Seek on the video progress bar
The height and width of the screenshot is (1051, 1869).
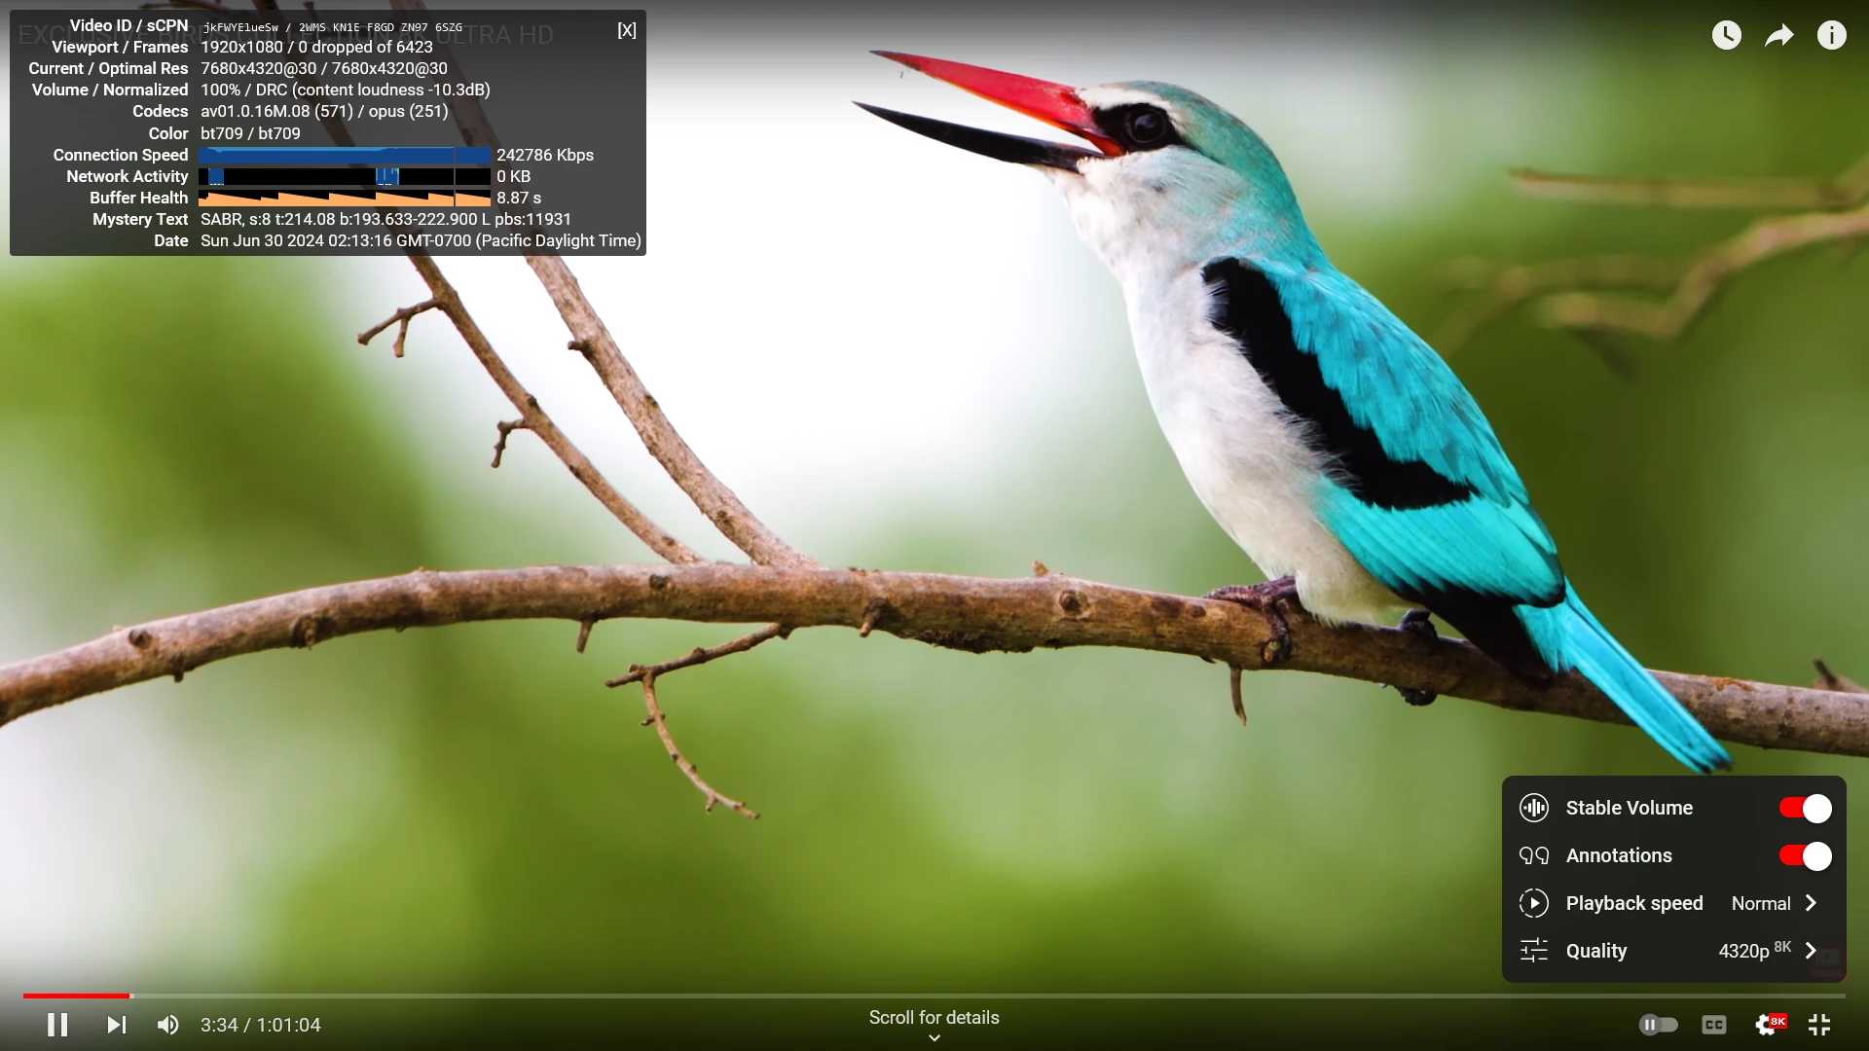point(934,996)
